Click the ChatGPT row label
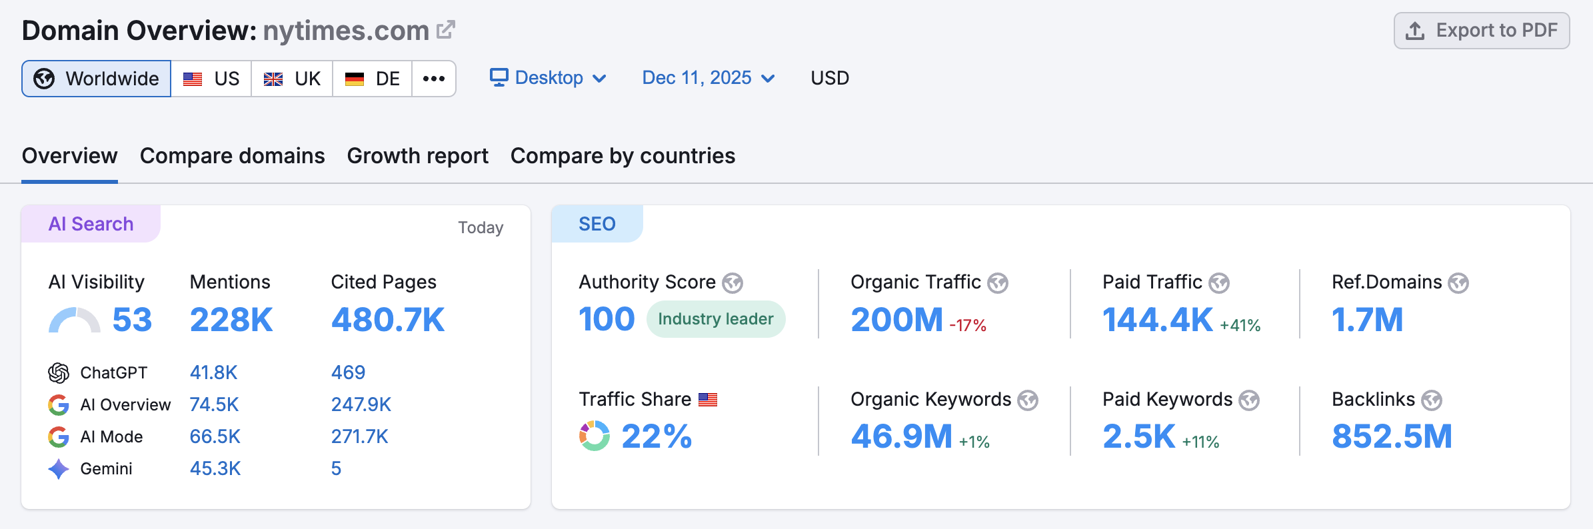This screenshot has width=1593, height=529. point(114,372)
